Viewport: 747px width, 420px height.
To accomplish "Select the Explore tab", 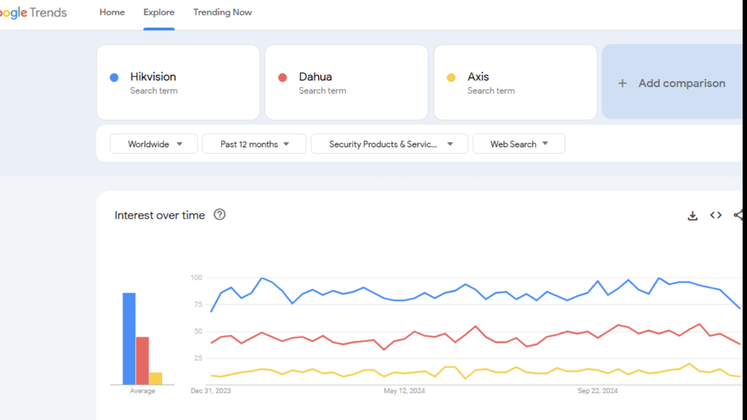I will click(159, 12).
